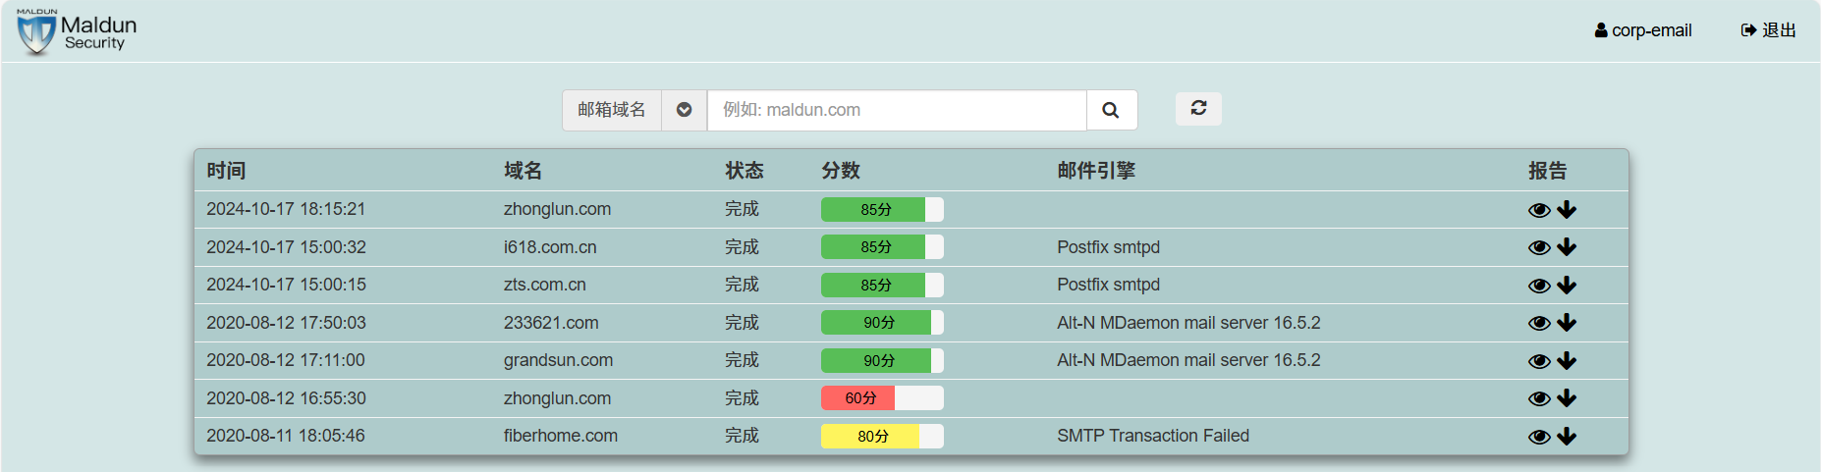The height and width of the screenshot is (472, 1821).
Task: Click the 退出 logout link
Action: tap(1769, 30)
